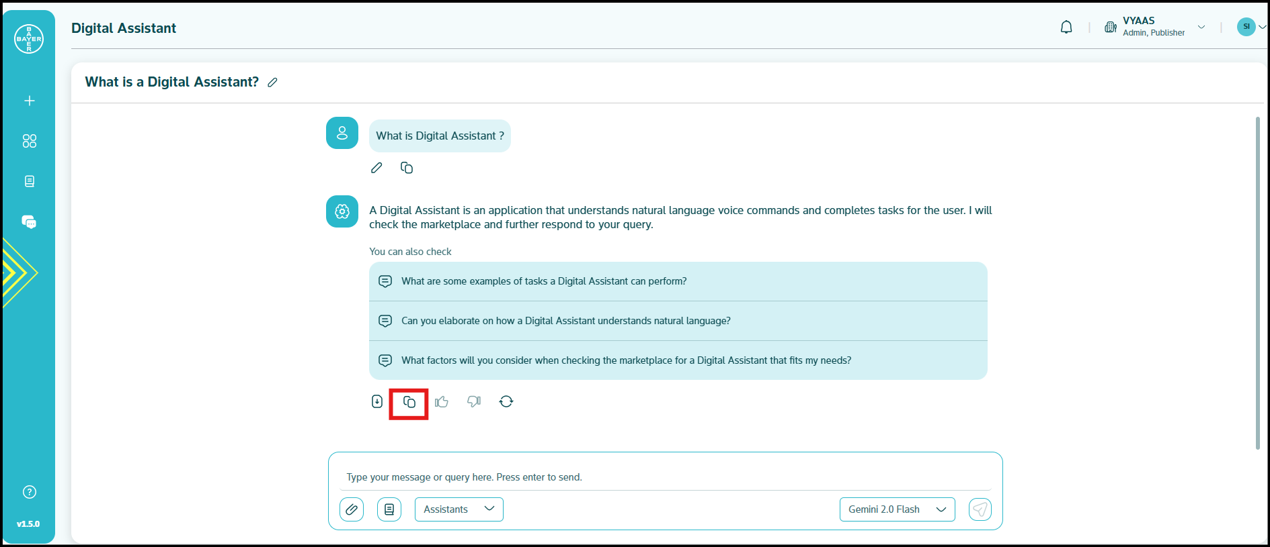Click the 'Admin, Publisher' role text
1270x547 pixels.
[x=1154, y=33]
